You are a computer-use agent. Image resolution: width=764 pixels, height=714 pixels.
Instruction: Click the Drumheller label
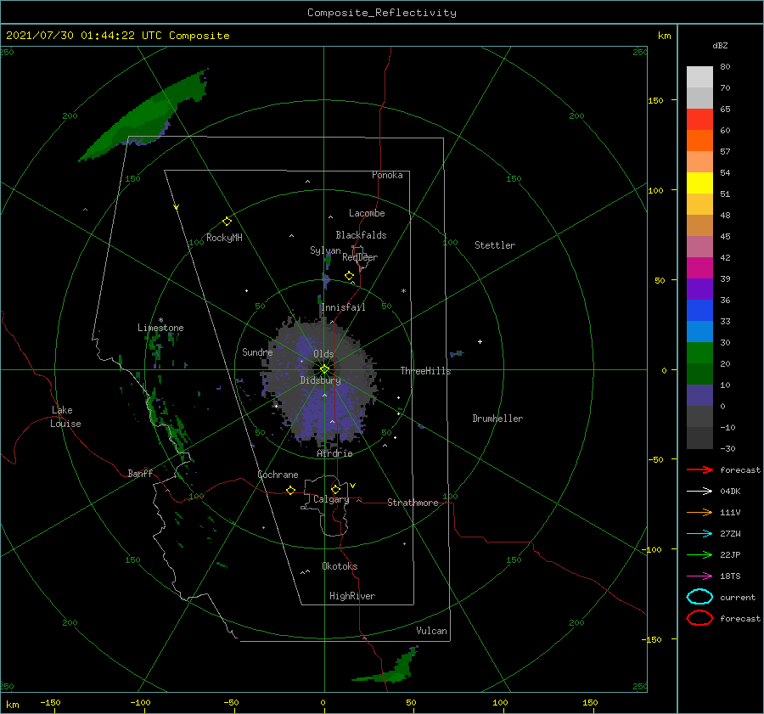point(497,419)
